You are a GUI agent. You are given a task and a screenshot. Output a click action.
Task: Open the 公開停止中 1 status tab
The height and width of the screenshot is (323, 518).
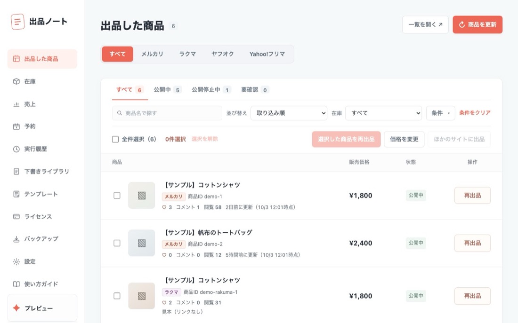(211, 90)
